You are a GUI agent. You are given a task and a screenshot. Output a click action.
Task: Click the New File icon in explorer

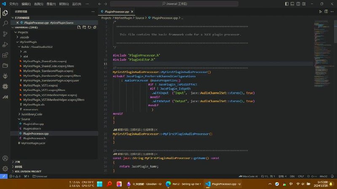click(79, 27)
